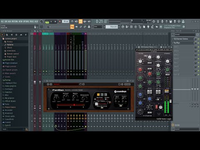Toggle the highlighted typing keyboard to piano icon
Viewport: 200px width, 150px height.
click(72, 27)
